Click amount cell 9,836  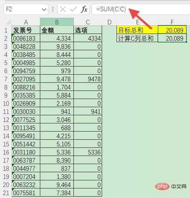pyautogui.click(x=57, y=46)
